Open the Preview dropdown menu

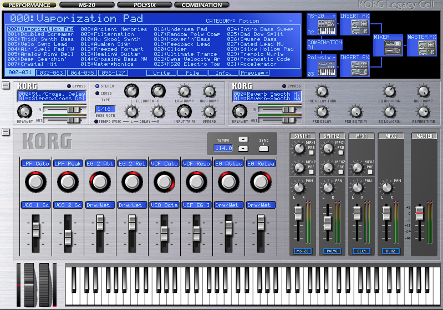click(x=254, y=73)
